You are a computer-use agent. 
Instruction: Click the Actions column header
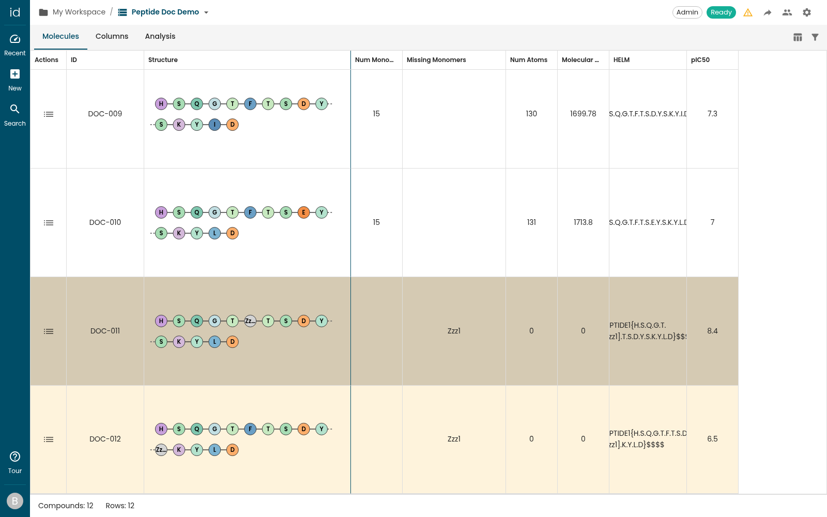(49, 60)
